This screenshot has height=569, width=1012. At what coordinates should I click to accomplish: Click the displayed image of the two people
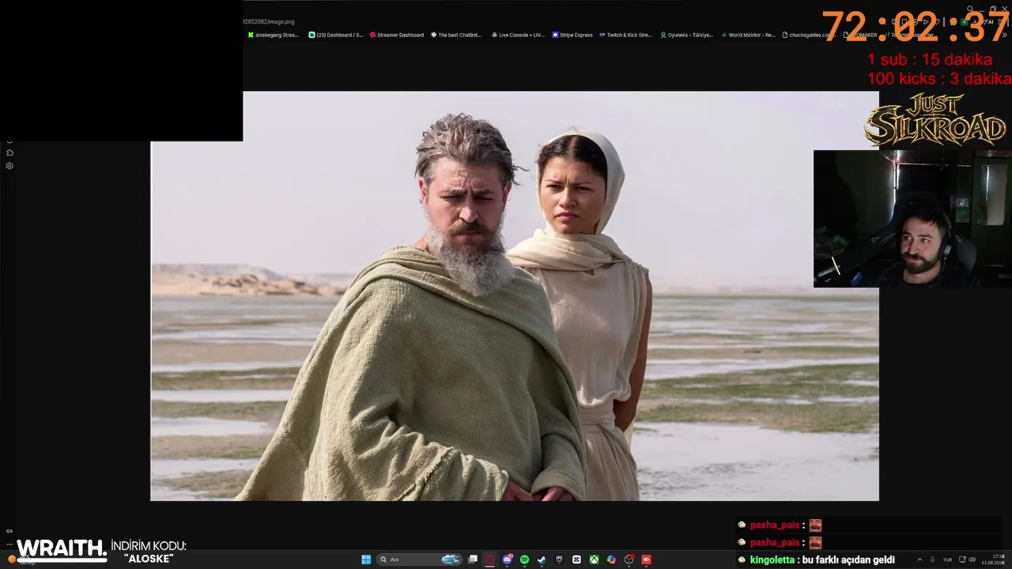514,296
